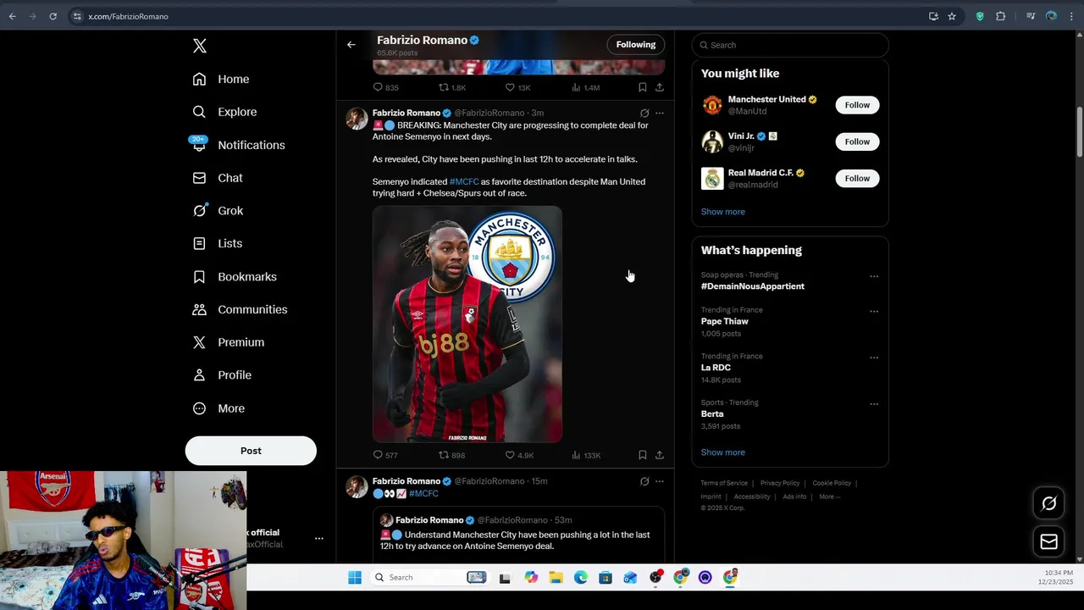Image resolution: width=1084 pixels, height=610 pixels.
Task: Open account switcher three dots menu
Action: (x=319, y=538)
